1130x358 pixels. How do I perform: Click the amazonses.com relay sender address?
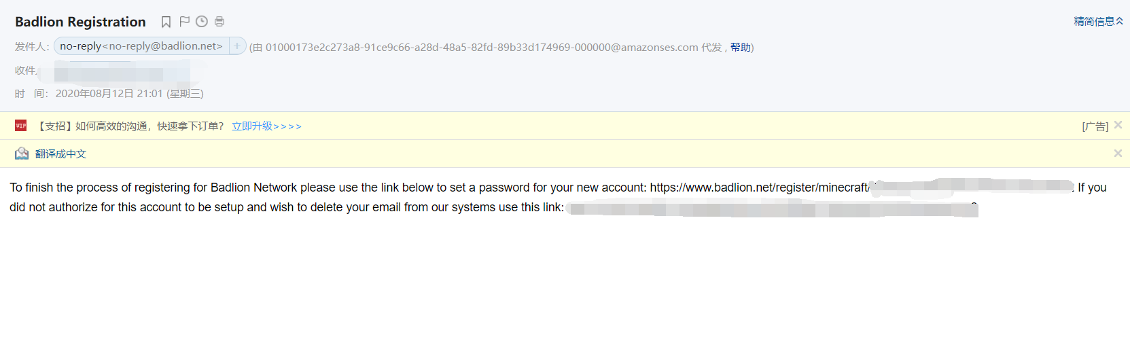click(x=482, y=47)
